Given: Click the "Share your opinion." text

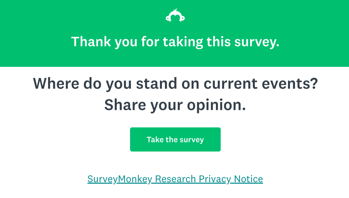Looking at the screenshot, I should pyautogui.click(x=175, y=105).
